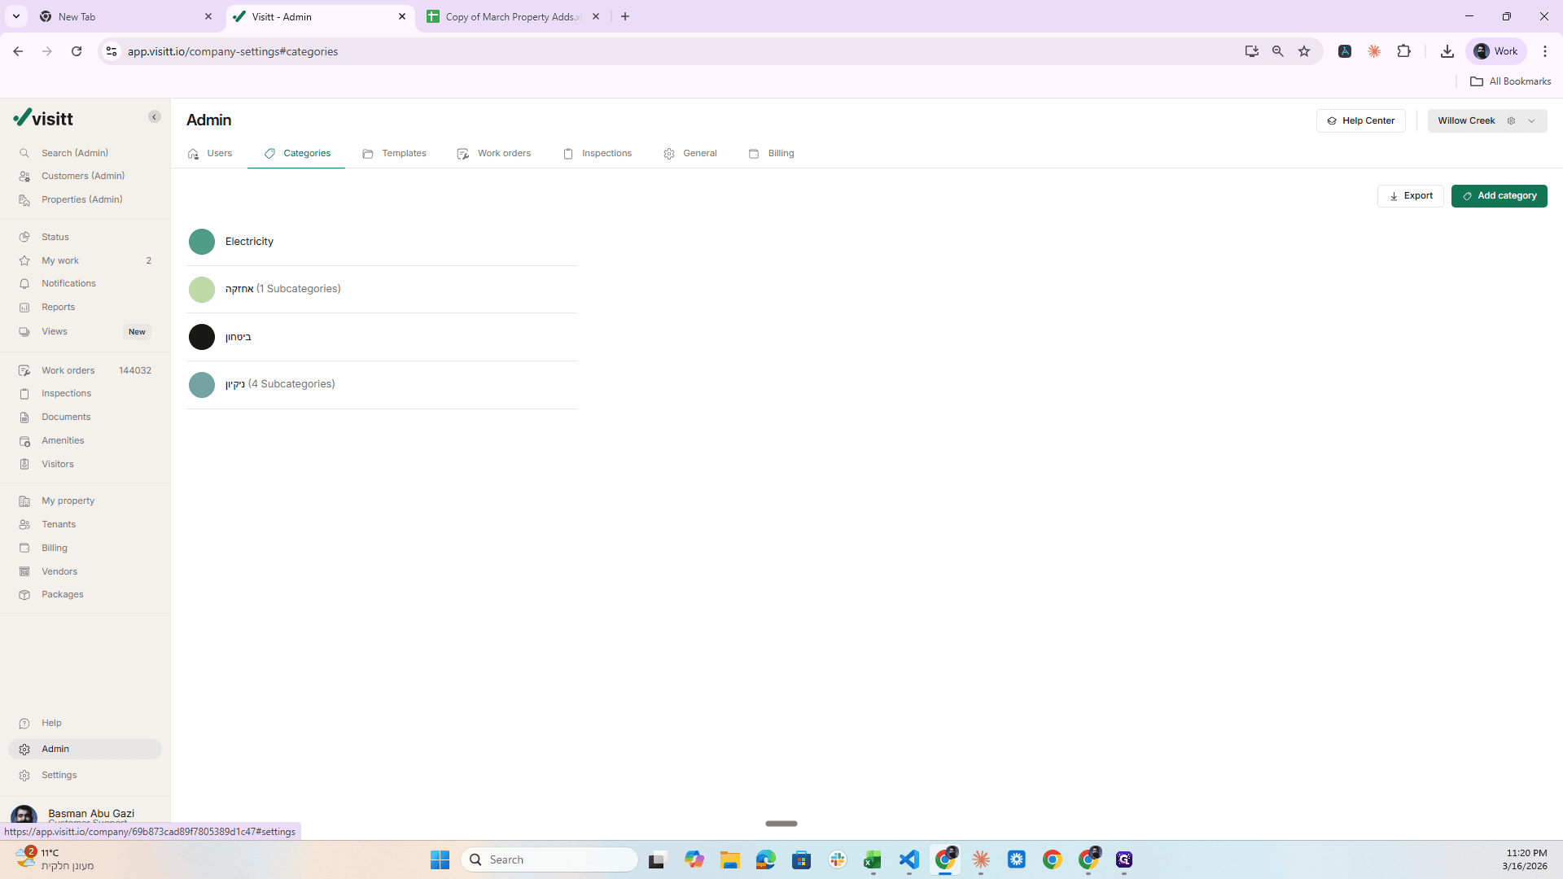Click the Windows Start button
This screenshot has height=879, width=1563.
[440, 859]
